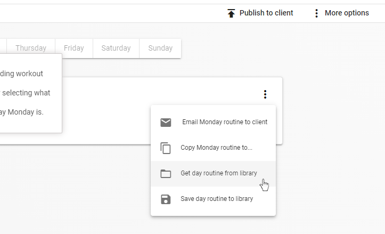Switch to the Friday tab
385x234 pixels.
74,48
